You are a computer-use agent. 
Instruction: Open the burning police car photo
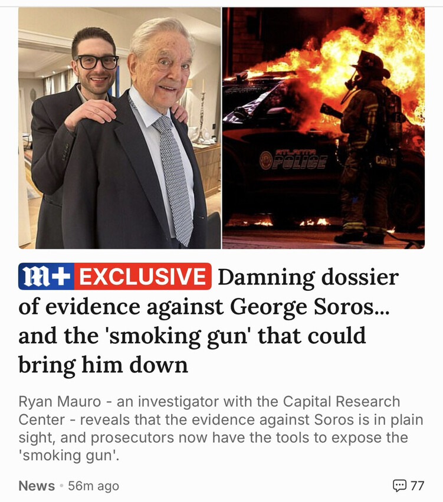click(324, 128)
